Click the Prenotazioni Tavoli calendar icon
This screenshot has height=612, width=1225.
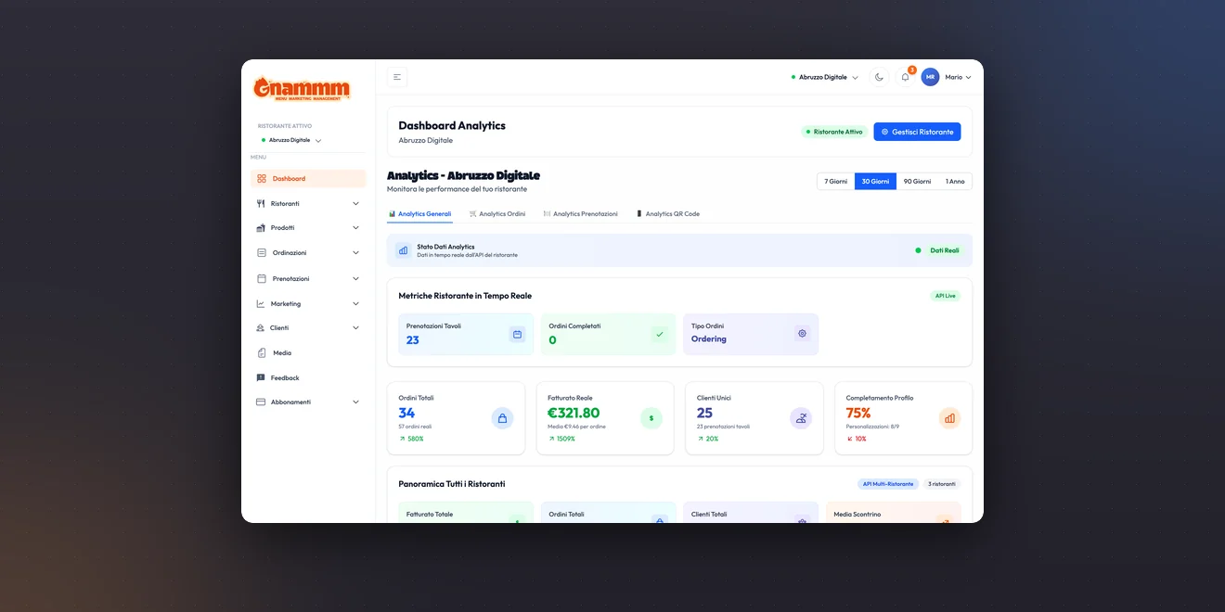pyautogui.click(x=517, y=334)
